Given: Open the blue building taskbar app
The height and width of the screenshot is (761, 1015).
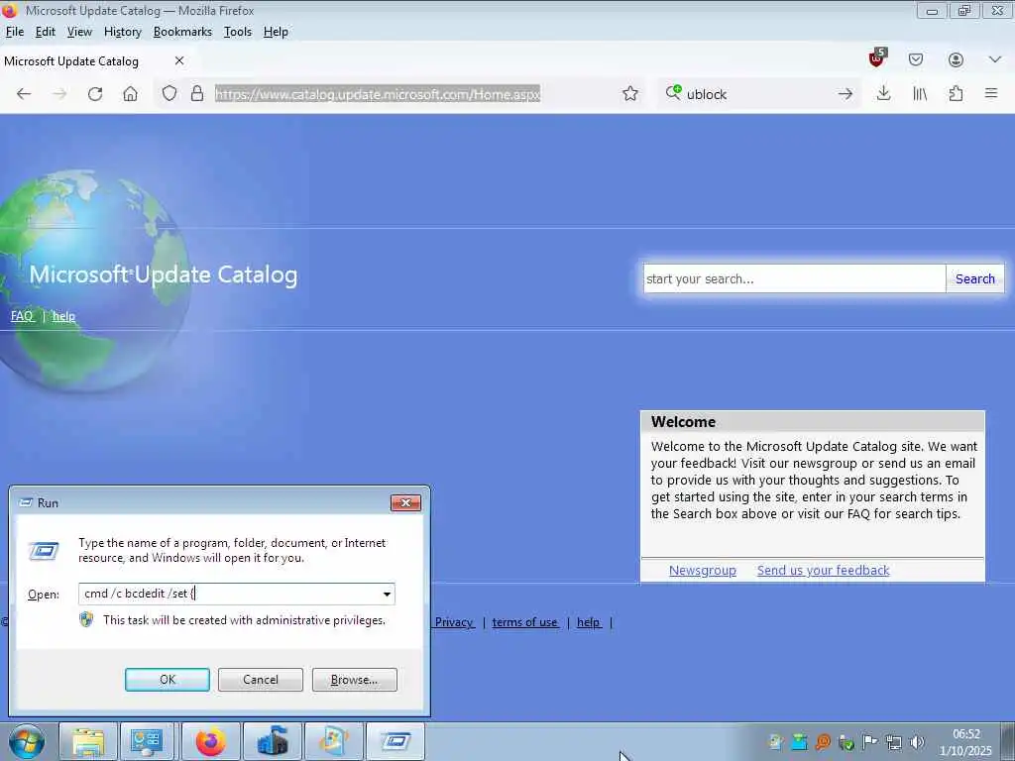Looking at the screenshot, I should 273,741.
